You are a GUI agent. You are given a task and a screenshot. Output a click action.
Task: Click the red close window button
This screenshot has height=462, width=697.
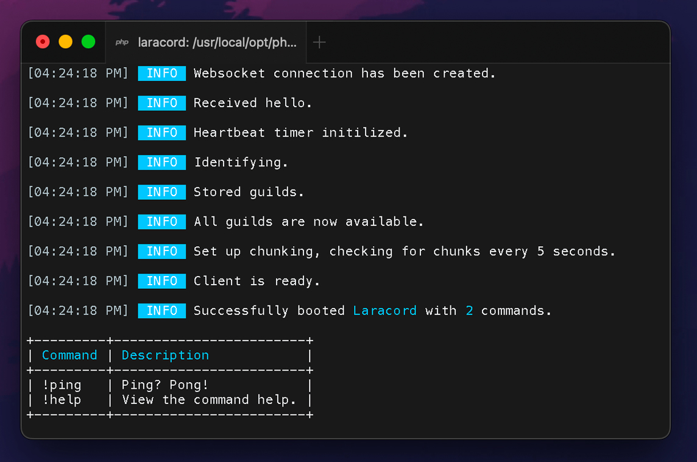point(43,42)
